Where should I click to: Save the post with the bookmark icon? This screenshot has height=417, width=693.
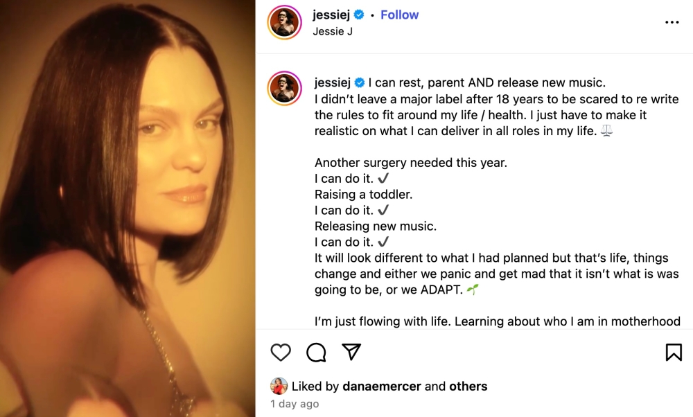(x=673, y=353)
